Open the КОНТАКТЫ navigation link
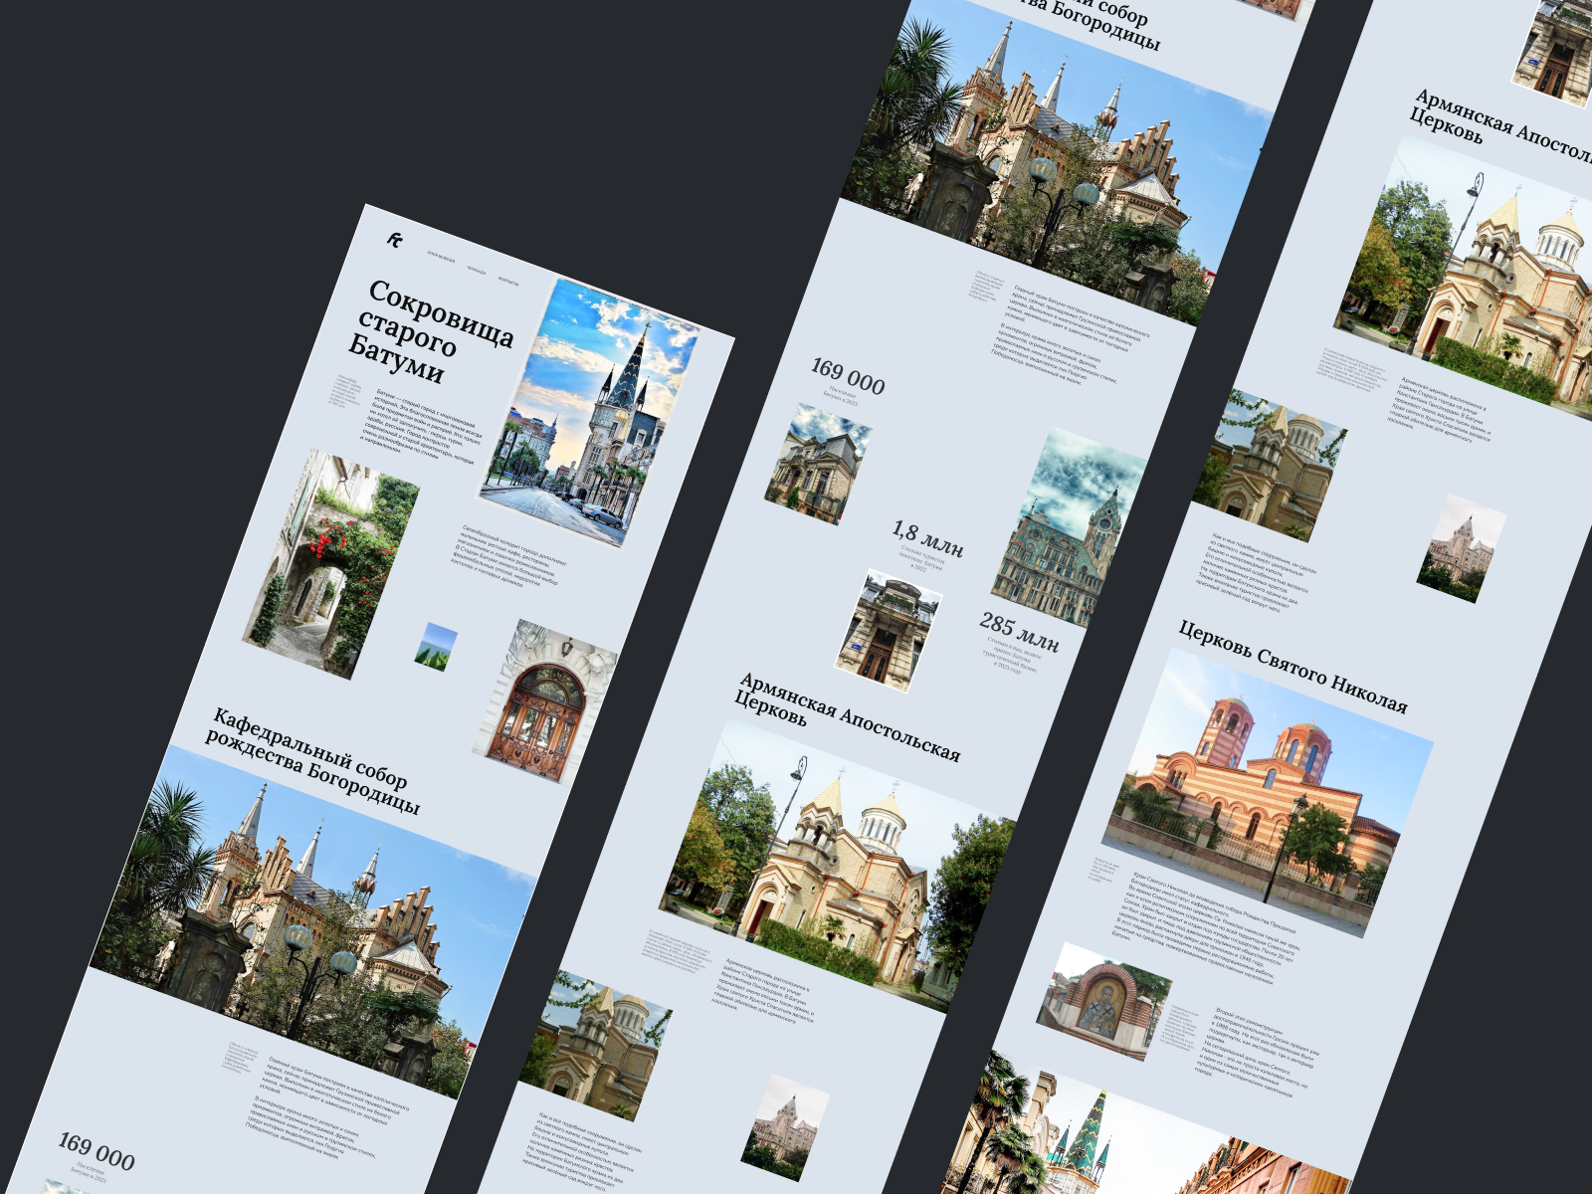 (508, 283)
